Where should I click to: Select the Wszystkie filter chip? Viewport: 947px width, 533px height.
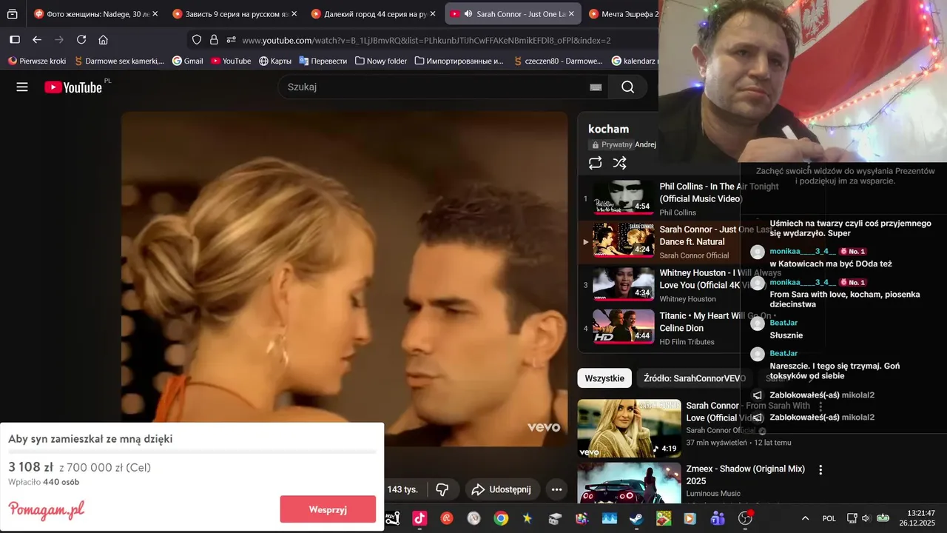pos(604,378)
